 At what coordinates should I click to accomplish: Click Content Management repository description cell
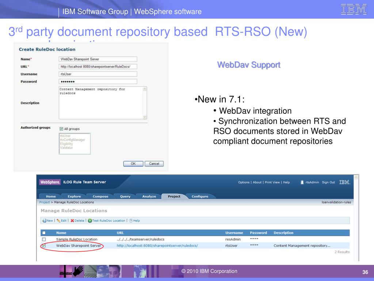(302, 246)
